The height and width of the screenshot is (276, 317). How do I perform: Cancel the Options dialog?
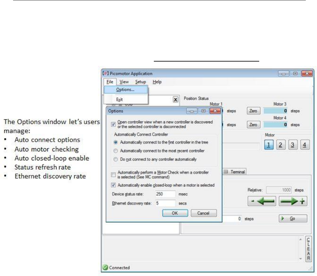204,213
